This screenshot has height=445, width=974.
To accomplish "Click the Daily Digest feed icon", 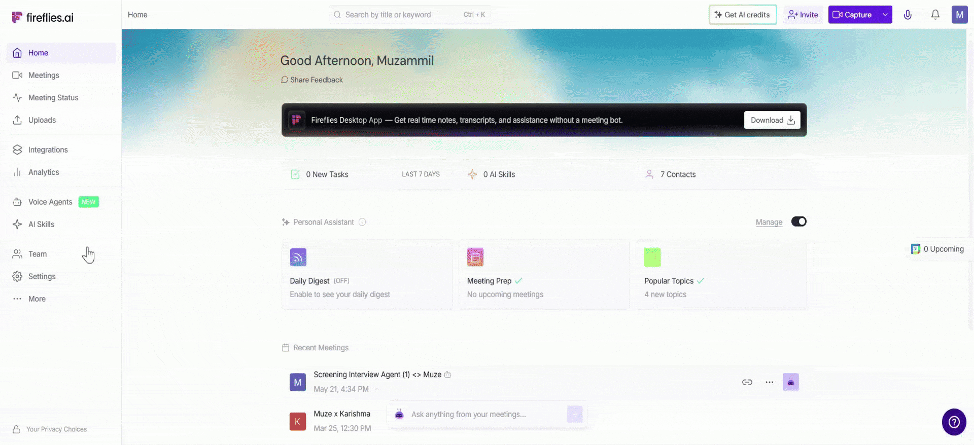I will pyautogui.click(x=298, y=257).
